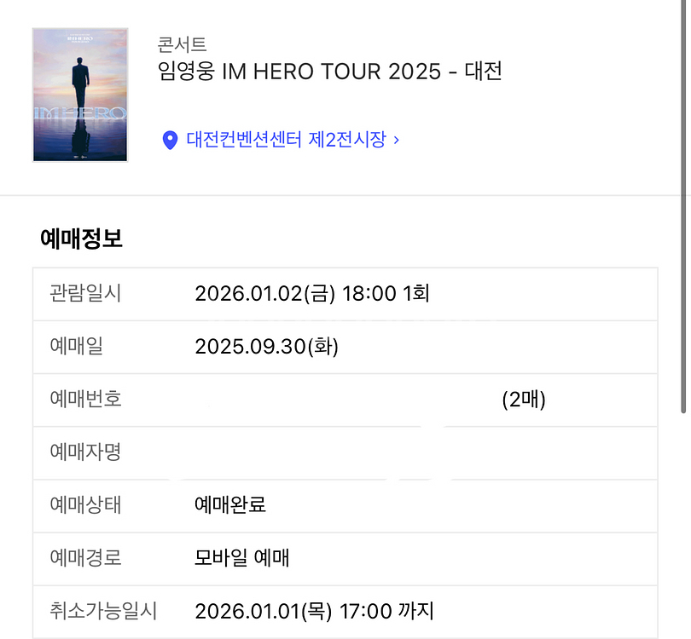This screenshot has height=639, width=691.
Task: Click the 임영웅 IM HERO TOUR 2025 title
Action: coord(330,72)
